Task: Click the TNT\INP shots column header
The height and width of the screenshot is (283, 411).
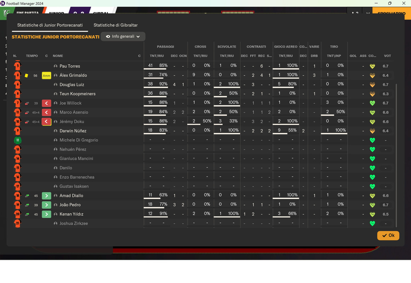Action: click(x=334, y=56)
